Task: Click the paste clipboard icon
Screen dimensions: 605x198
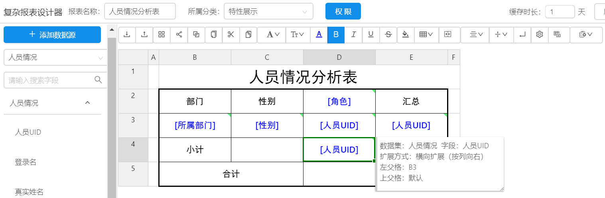Action: point(248,35)
